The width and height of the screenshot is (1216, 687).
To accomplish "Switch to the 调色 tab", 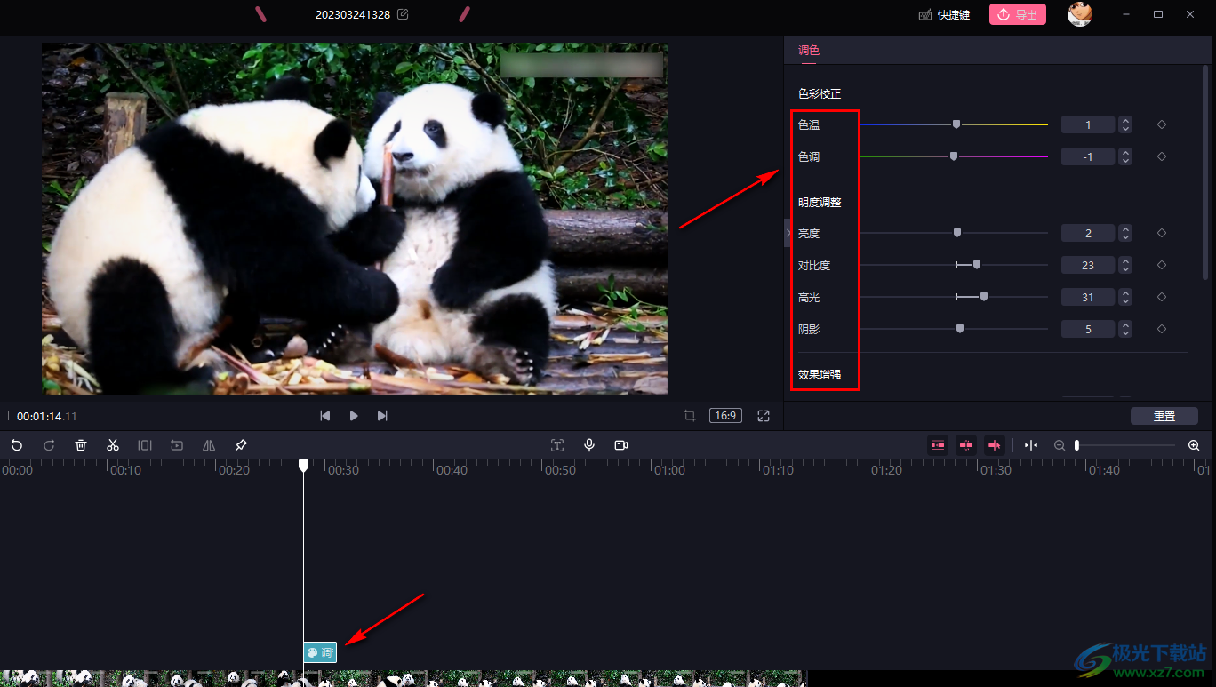I will (809, 51).
